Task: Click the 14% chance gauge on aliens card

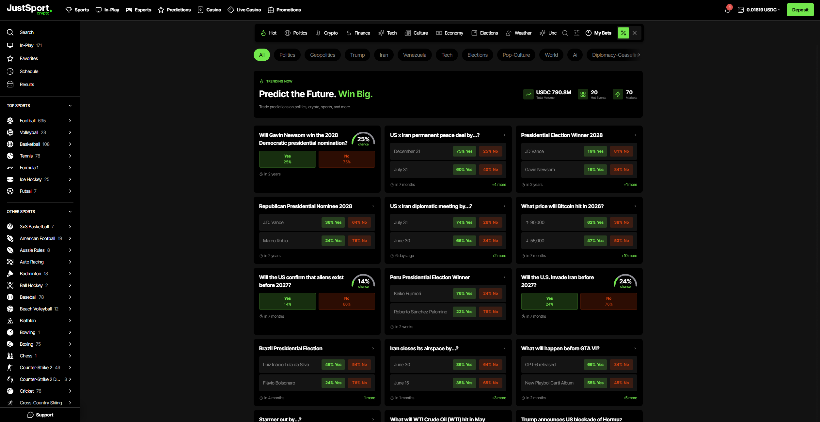Action: pyautogui.click(x=363, y=281)
